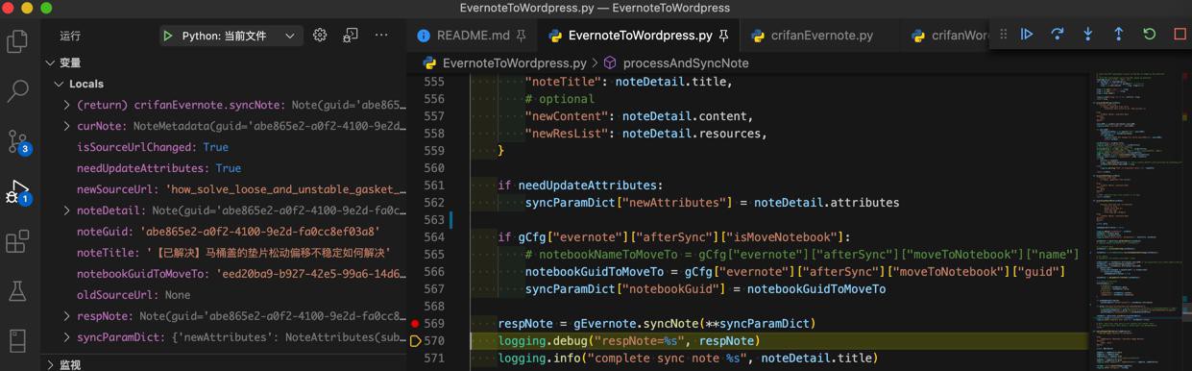This screenshot has width=1192, height=371.
Task: Toggle the red breakpoint on line 569
Action: click(x=415, y=324)
